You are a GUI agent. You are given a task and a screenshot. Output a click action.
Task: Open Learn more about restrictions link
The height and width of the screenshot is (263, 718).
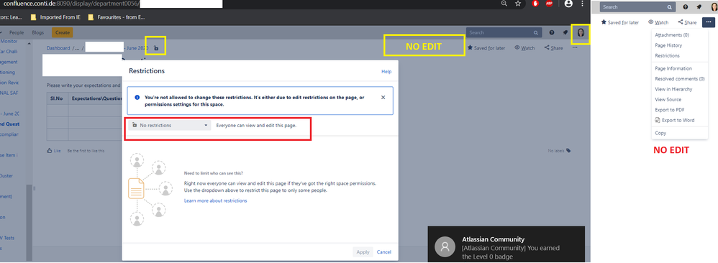(215, 200)
